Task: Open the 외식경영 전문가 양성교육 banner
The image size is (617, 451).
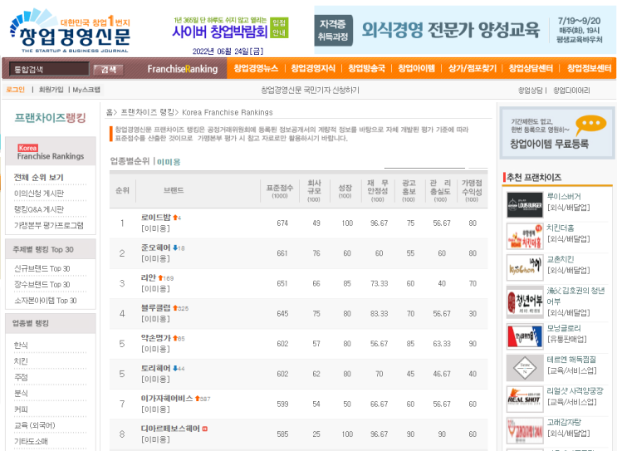Action: pyautogui.click(x=465, y=30)
